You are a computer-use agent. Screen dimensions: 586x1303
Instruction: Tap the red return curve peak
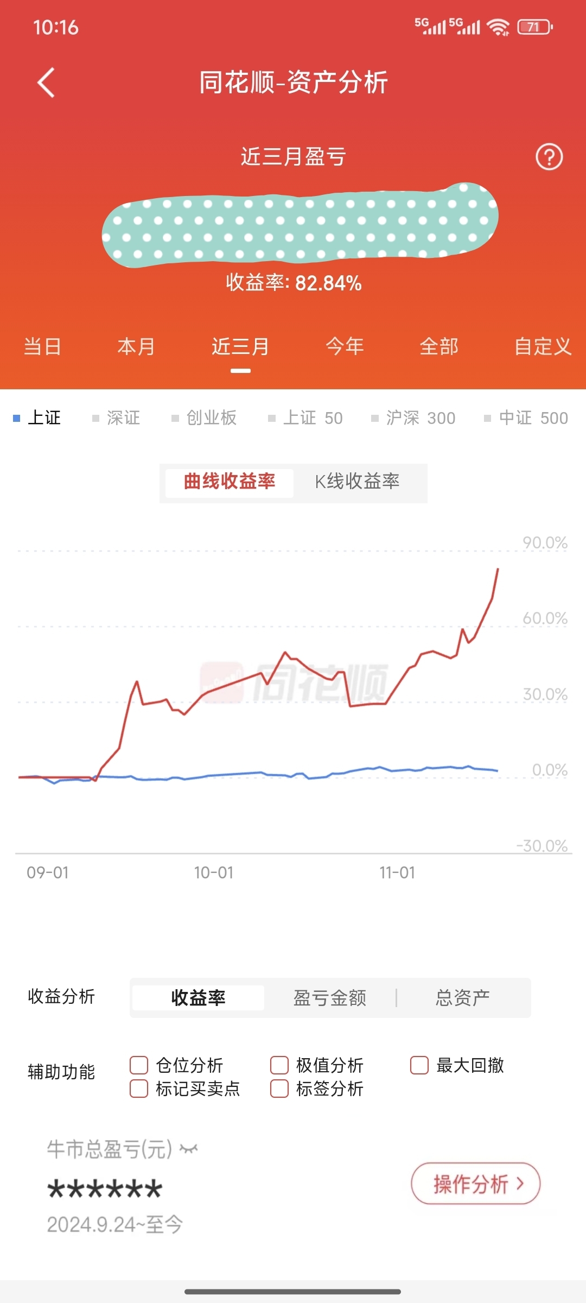point(498,570)
